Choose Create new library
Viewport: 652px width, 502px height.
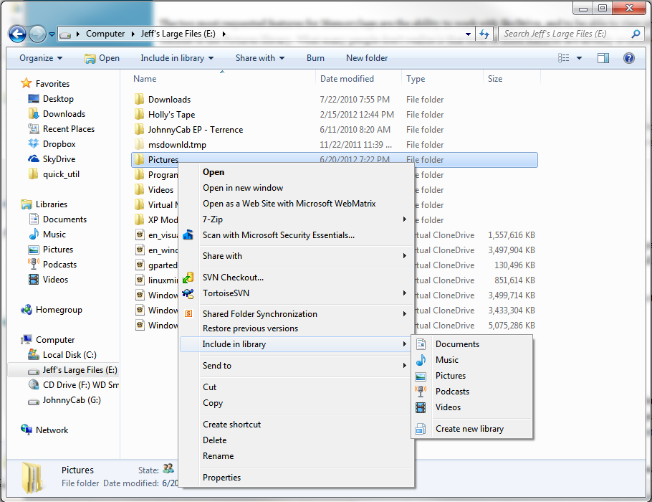pyautogui.click(x=472, y=429)
